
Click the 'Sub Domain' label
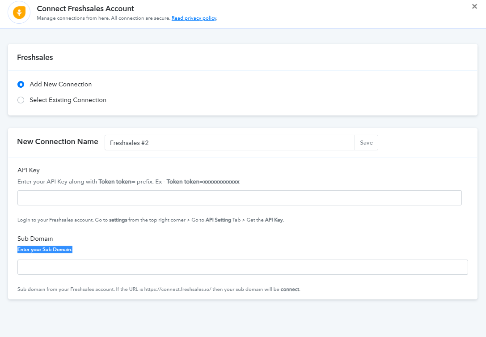(35, 239)
